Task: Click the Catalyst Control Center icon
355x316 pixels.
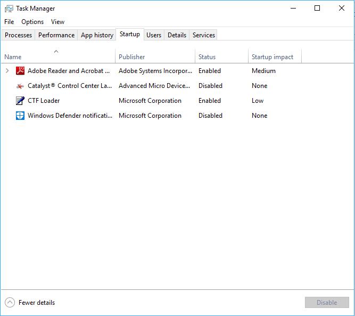Action: point(20,86)
